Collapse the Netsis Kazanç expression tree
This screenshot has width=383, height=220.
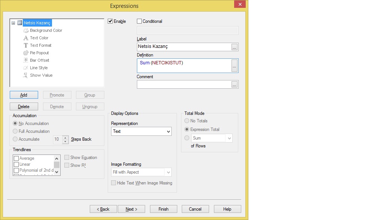tap(13, 23)
